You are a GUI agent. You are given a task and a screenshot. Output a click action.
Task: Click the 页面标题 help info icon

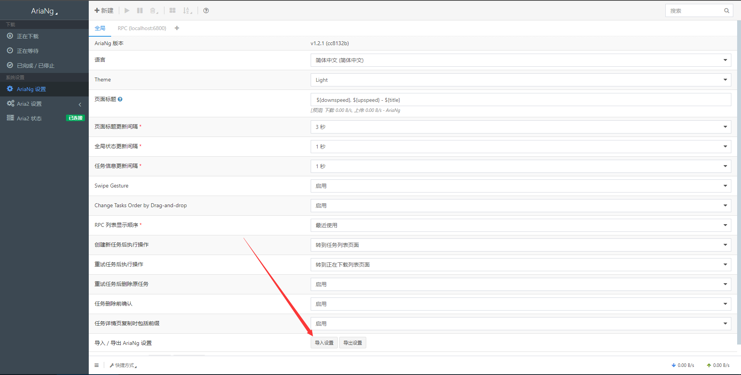(x=120, y=99)
